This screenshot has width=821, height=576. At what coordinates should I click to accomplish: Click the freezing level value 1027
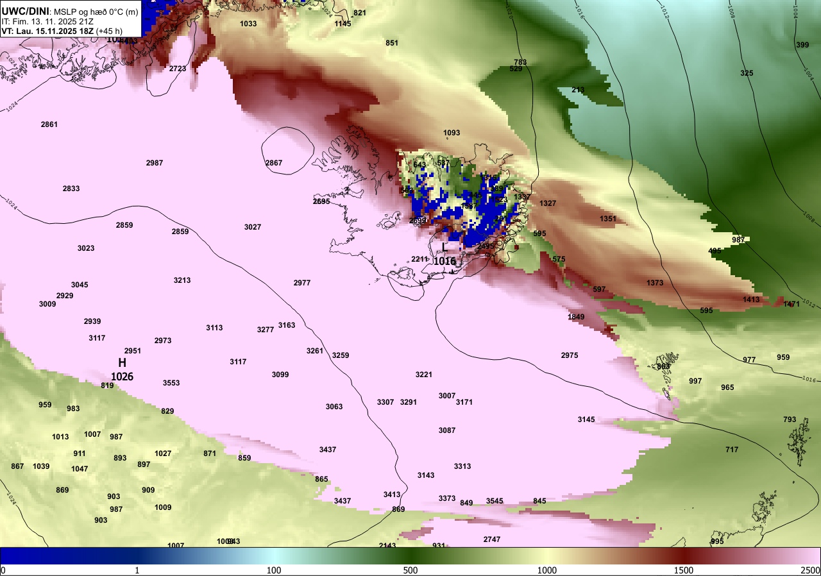[x=163, y=453]
